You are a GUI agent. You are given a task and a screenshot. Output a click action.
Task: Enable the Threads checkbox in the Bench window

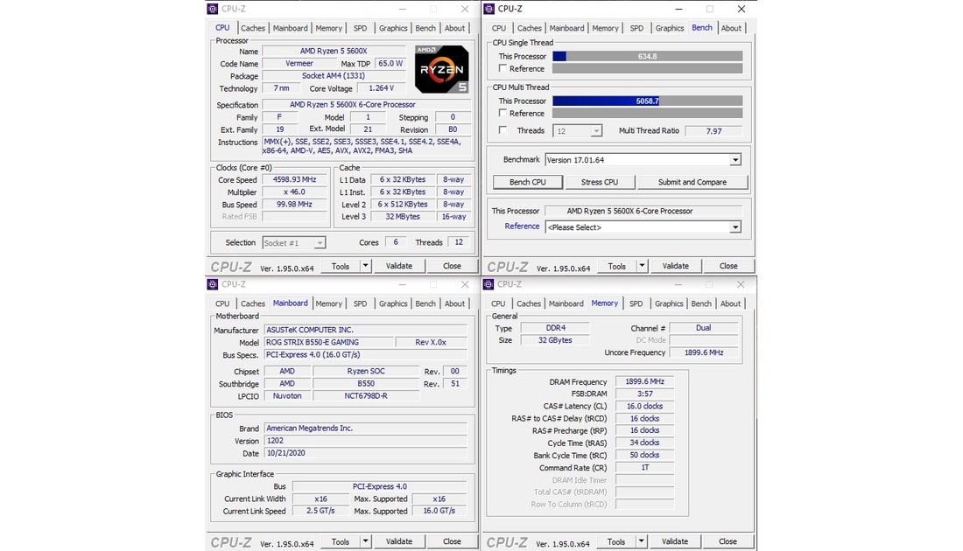(503, 130)
